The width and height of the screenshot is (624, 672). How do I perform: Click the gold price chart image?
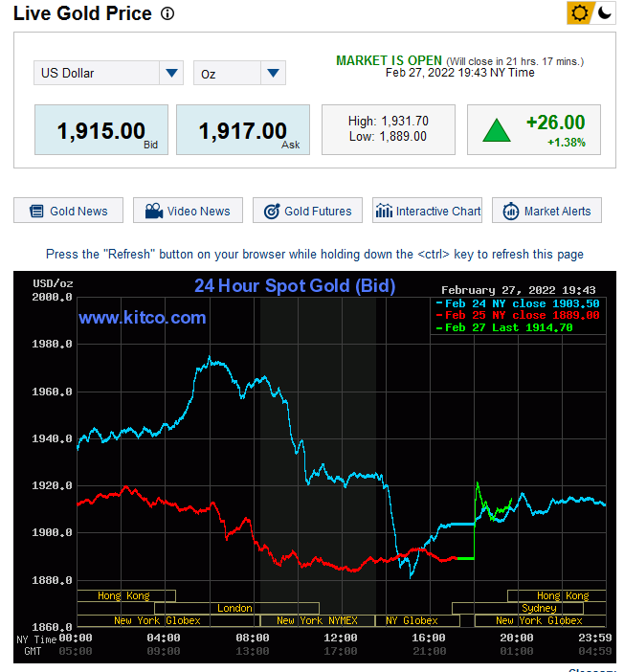(x=315, y=467)
